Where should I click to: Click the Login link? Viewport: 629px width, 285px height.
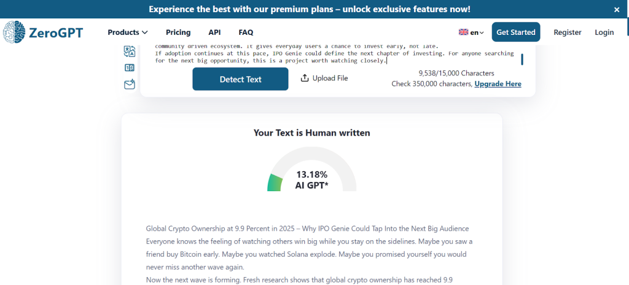click(604, 32)
